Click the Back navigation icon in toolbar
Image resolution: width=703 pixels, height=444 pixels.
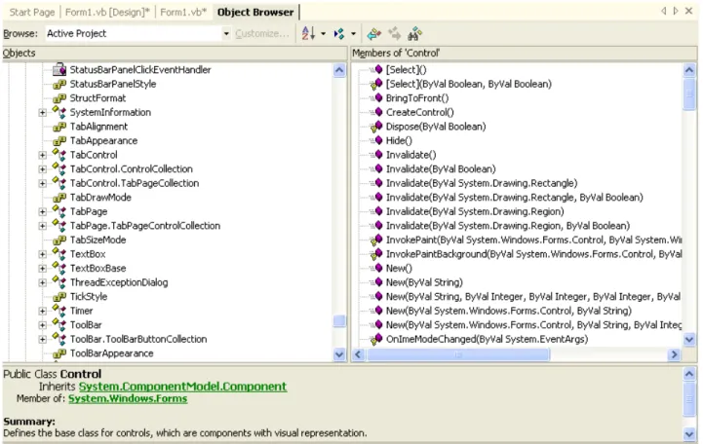[373, 33]
